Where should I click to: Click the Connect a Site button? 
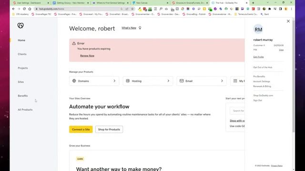81,129
